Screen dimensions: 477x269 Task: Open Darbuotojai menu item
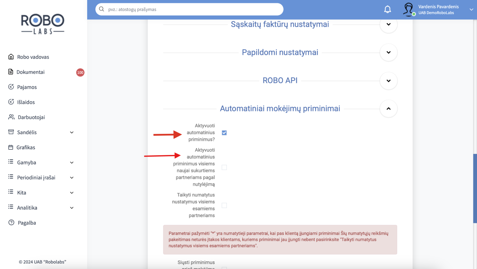pyautogui.click(x=31, y=117)
